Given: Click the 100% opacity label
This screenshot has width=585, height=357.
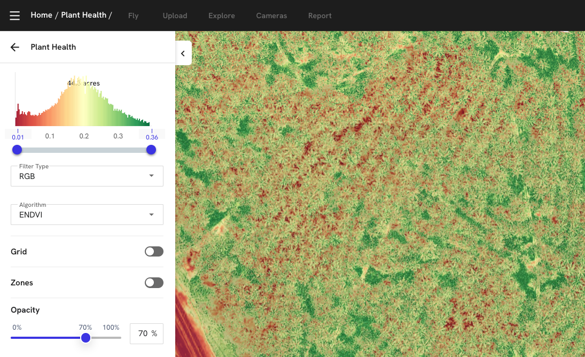Looking at the screenshot, I should coord(111,327).
